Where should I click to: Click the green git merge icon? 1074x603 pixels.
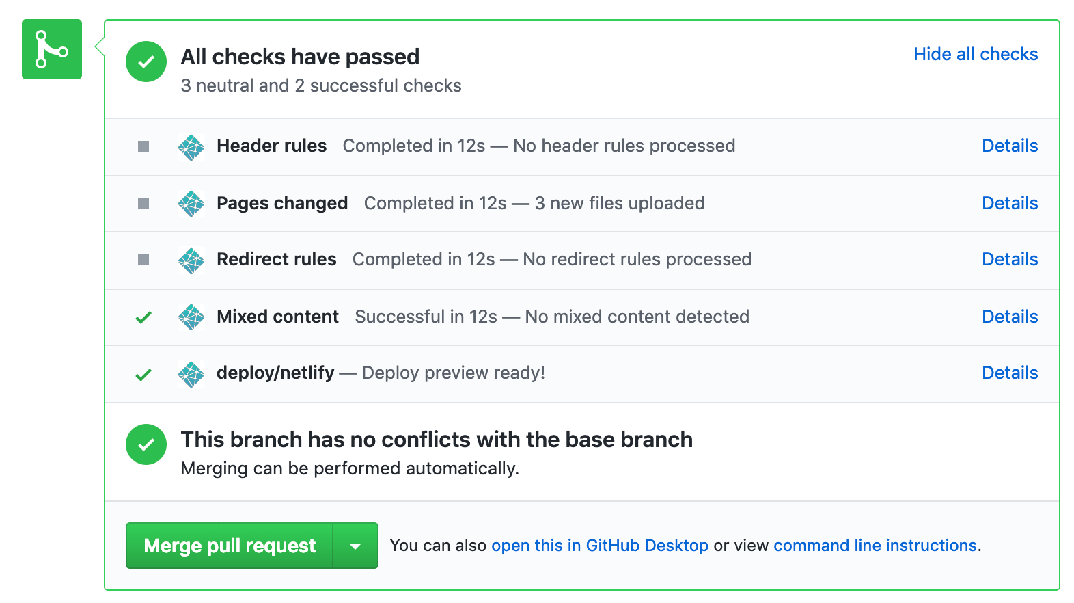(x=52, y=49)
